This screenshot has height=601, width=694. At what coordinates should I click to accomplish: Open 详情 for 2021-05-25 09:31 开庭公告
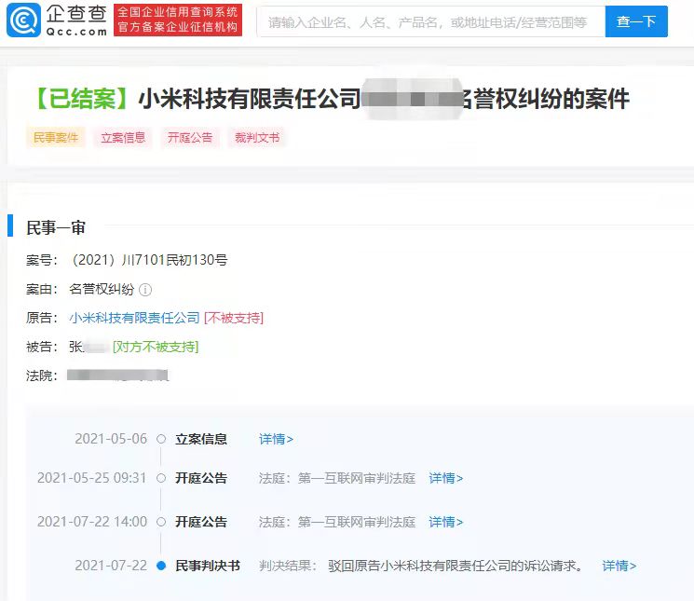[x=445, y=478]
